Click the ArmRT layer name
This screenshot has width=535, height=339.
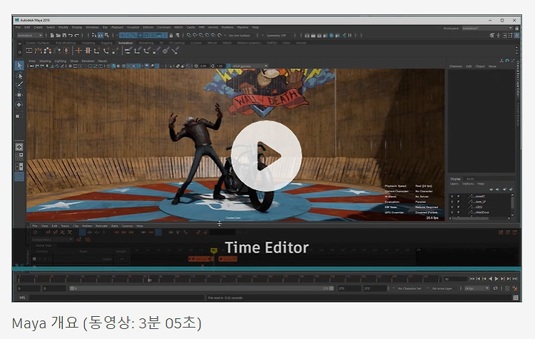480,197
